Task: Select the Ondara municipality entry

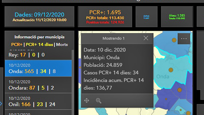Action: [38, 85]
